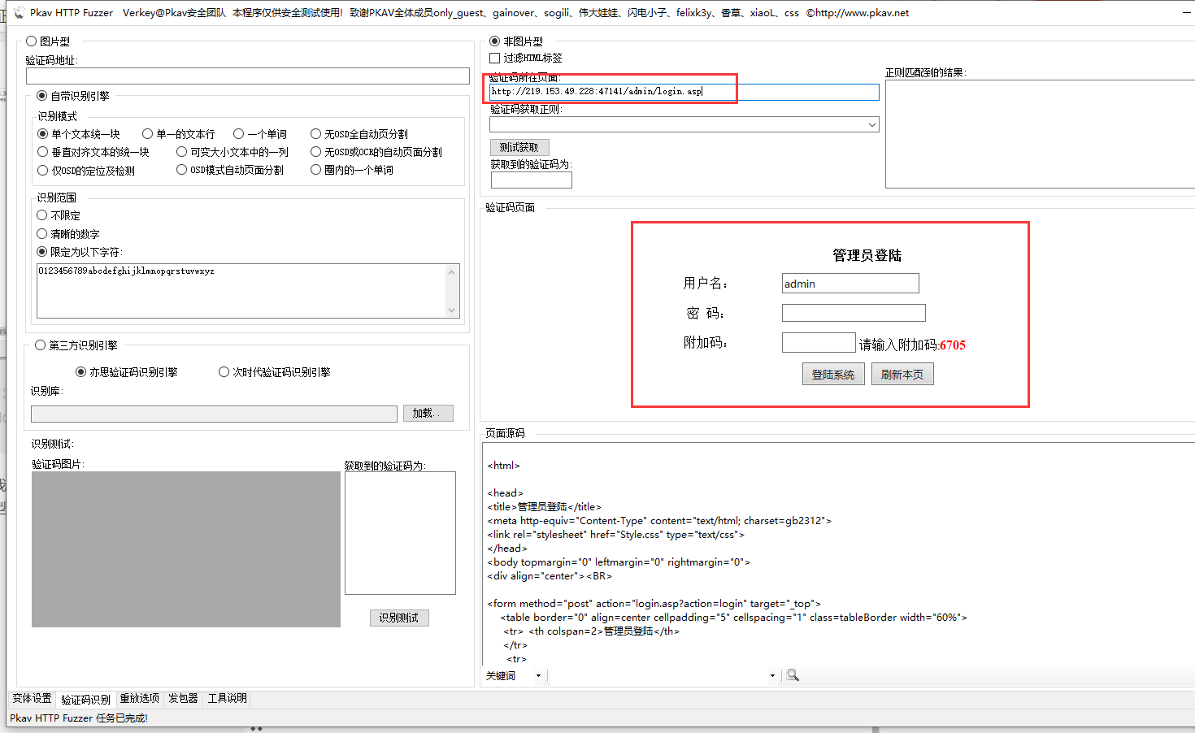Choose the 一个单词 recognition mode
The image size is (1195, 733).
coord(238,133)
